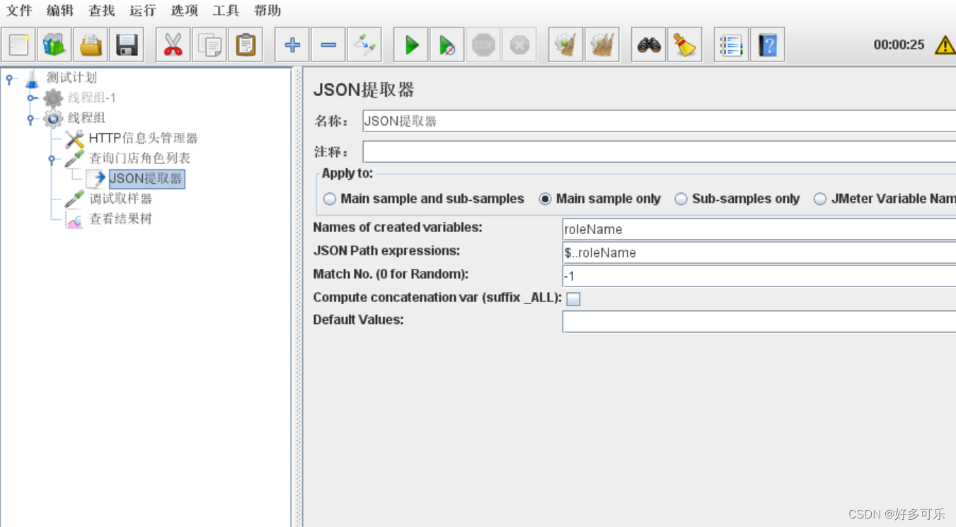
Task: Collapse the 查询门店角色列表 tree handle
Action: [x=52, y=160]
